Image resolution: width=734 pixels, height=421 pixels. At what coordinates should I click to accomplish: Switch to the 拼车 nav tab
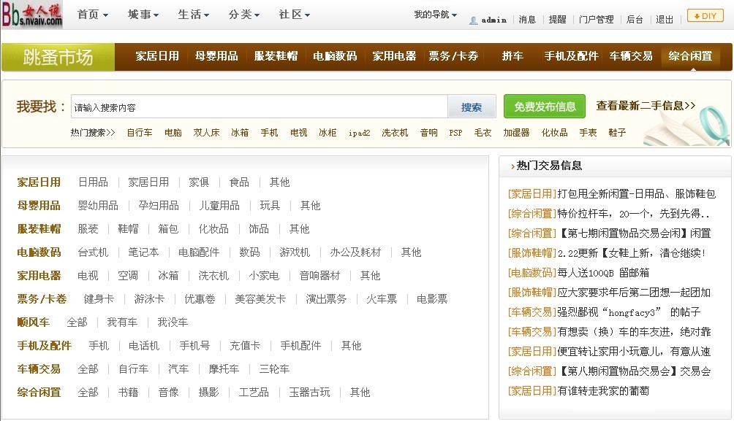coord(512,56)
